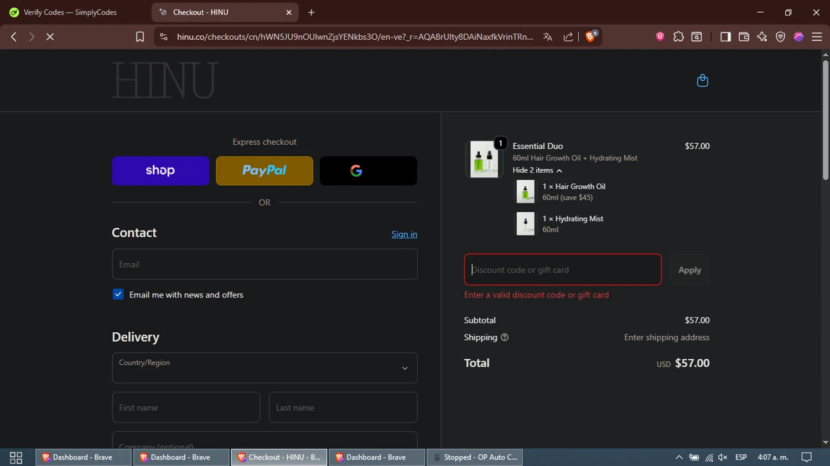Click the translate page icon
This screenshot has width=830, height=466.
pos(548,36)
